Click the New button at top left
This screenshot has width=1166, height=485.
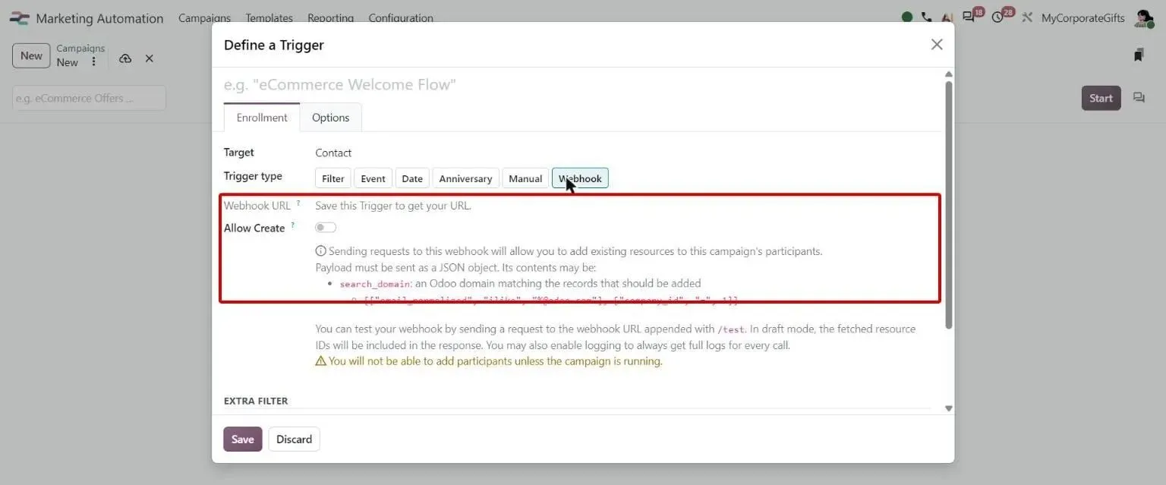[x=31, y=55]
